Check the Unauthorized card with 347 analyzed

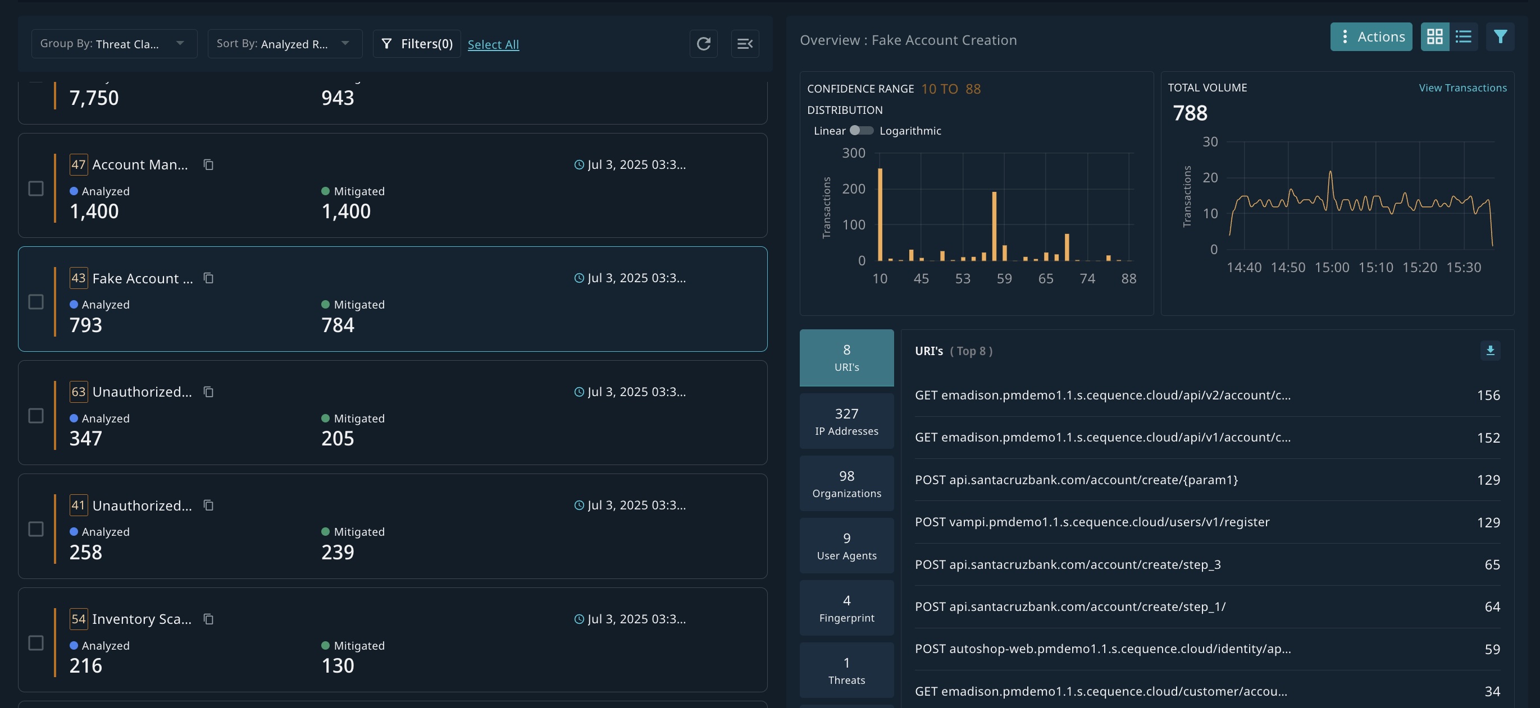click(36, 416)
